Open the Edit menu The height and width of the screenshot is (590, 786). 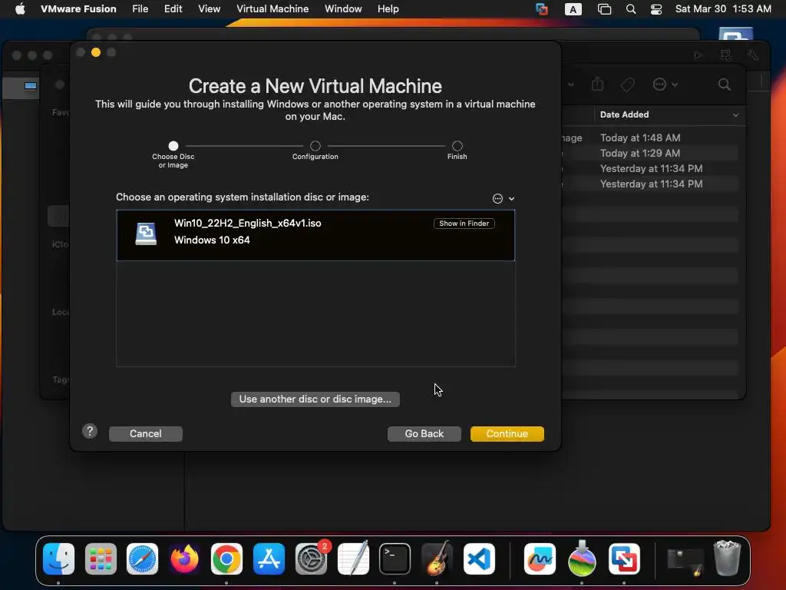point(173,9)
